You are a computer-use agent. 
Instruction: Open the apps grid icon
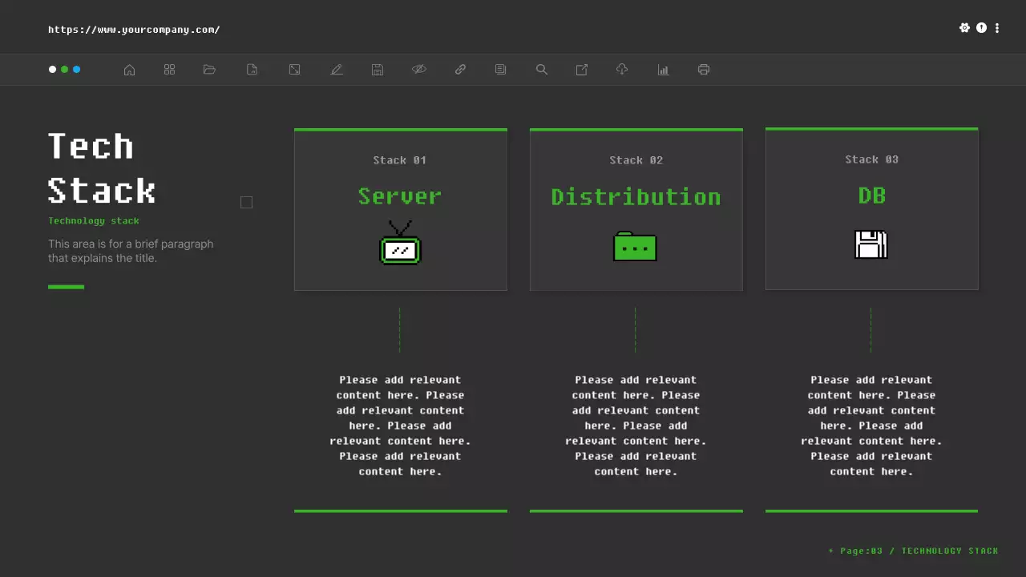[169, 70]
